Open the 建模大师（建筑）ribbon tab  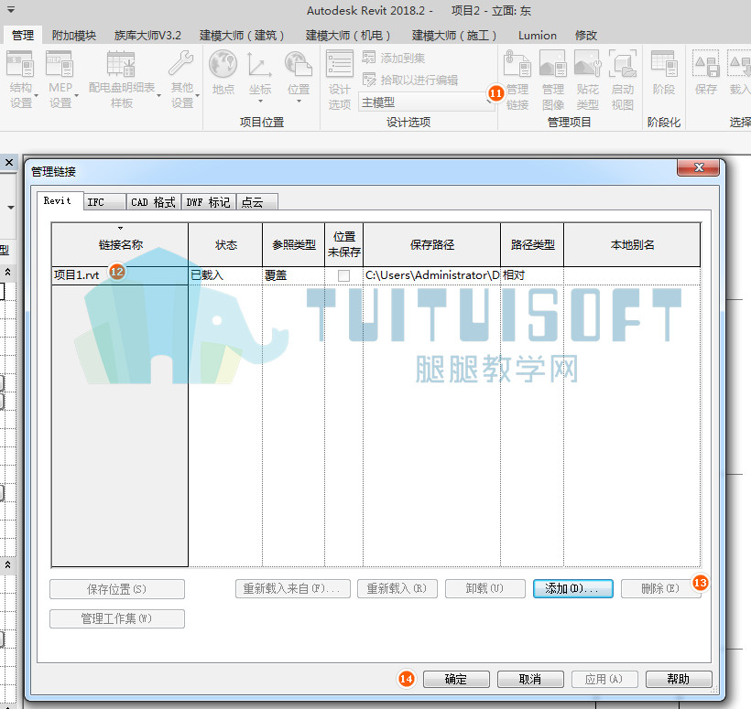point(242,36)
